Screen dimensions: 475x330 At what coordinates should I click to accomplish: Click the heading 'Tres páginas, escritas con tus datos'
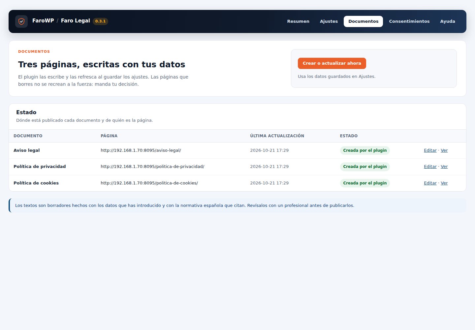102,64
